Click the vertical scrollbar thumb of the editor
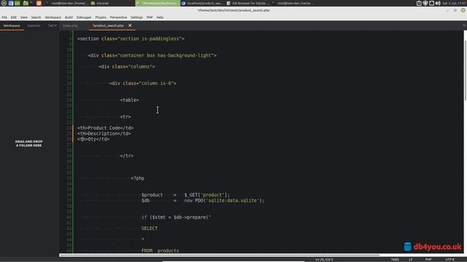 click(x=465, y=70)
